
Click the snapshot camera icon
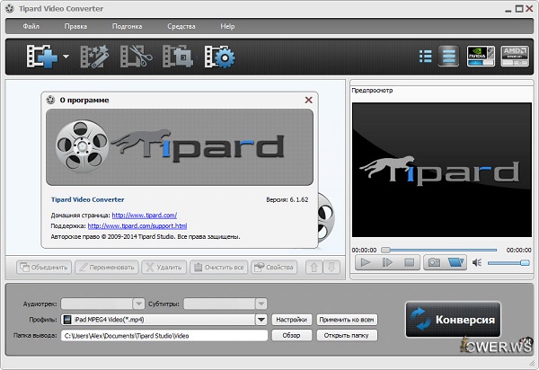click(x=433, y=262)
